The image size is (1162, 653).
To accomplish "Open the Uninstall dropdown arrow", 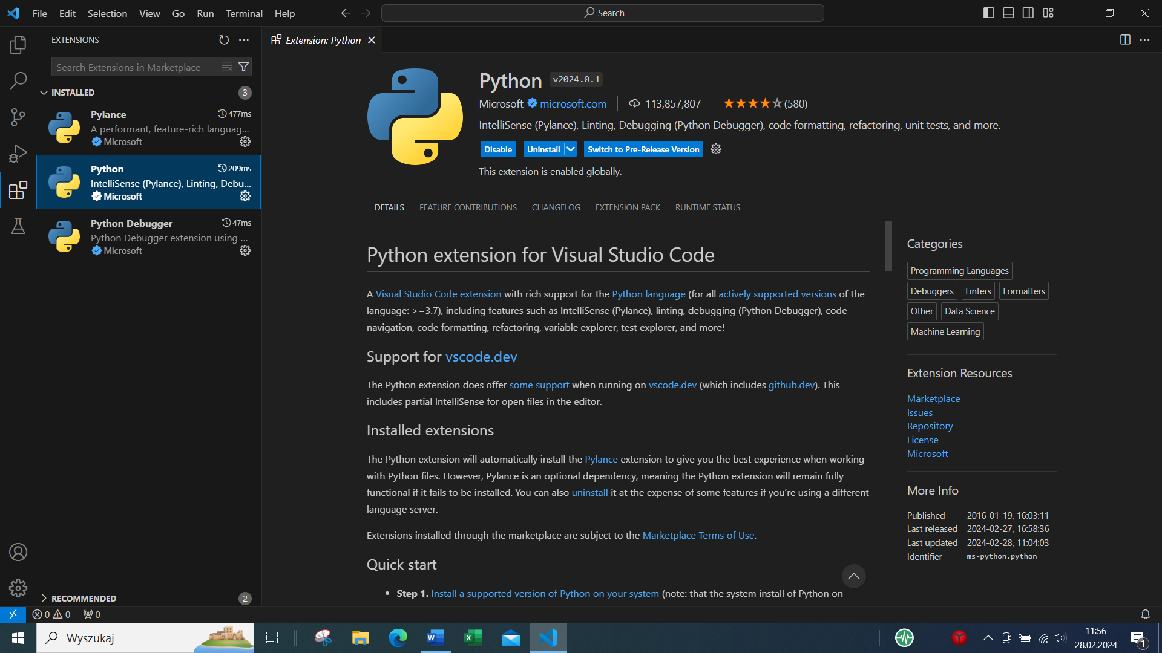I will pos(571,149).
